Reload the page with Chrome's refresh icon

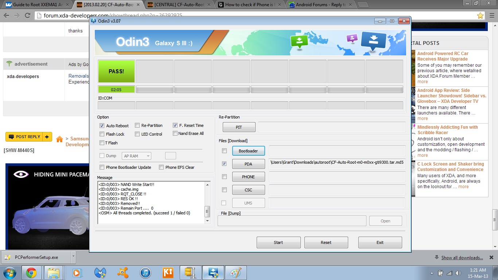(x=27, y=16)
